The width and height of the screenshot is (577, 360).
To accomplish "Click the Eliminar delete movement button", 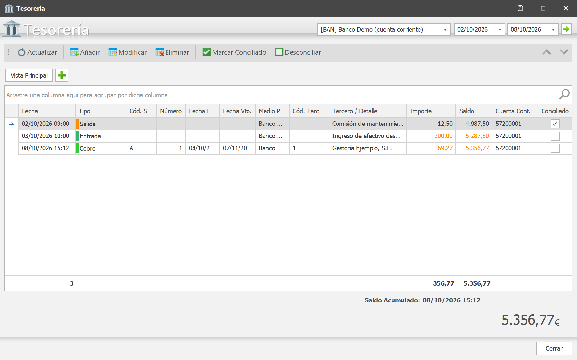I will point(172,52).
